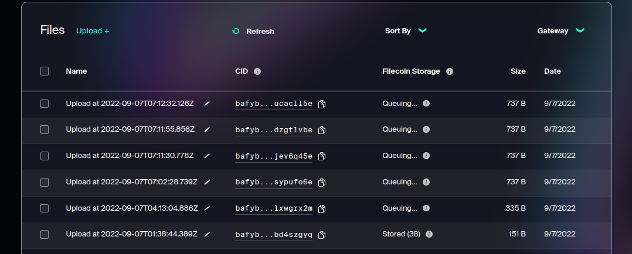Check the box for upload 01:38:44.389Z
This screenshot has height=254, width=632.
(45, 234)
